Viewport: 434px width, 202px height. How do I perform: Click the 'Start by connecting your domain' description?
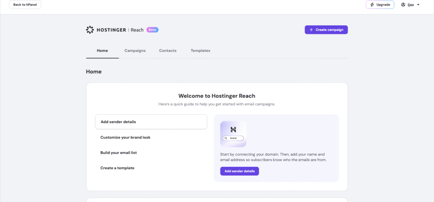tap(273, 157)
